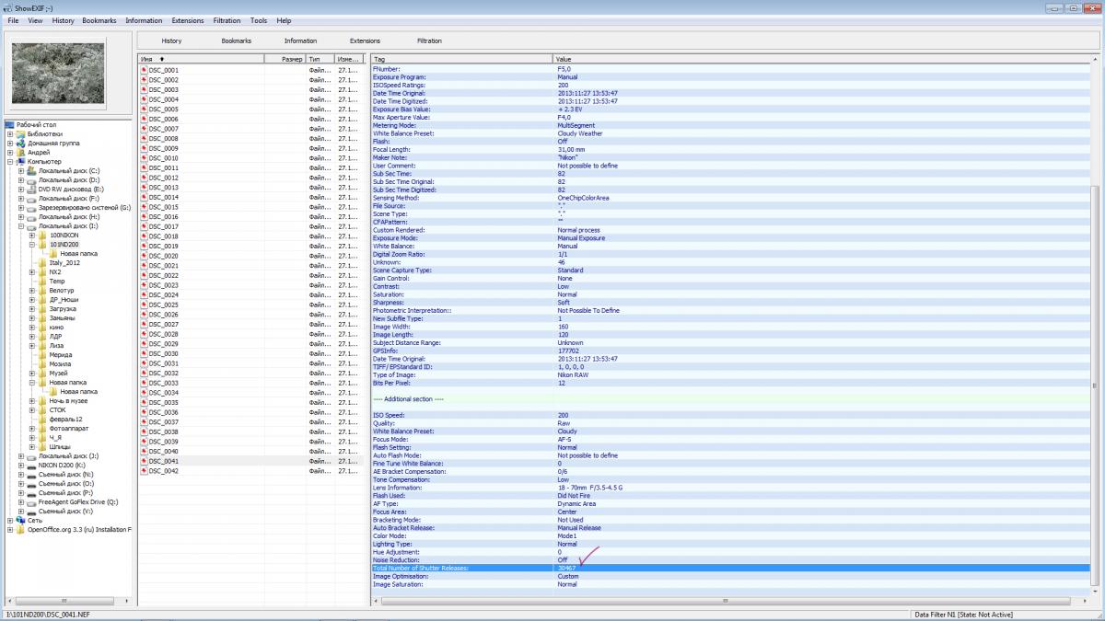Click the DSC_0020 file icon
This screenshot has width=1105, height=621.
tap(144, 256)
